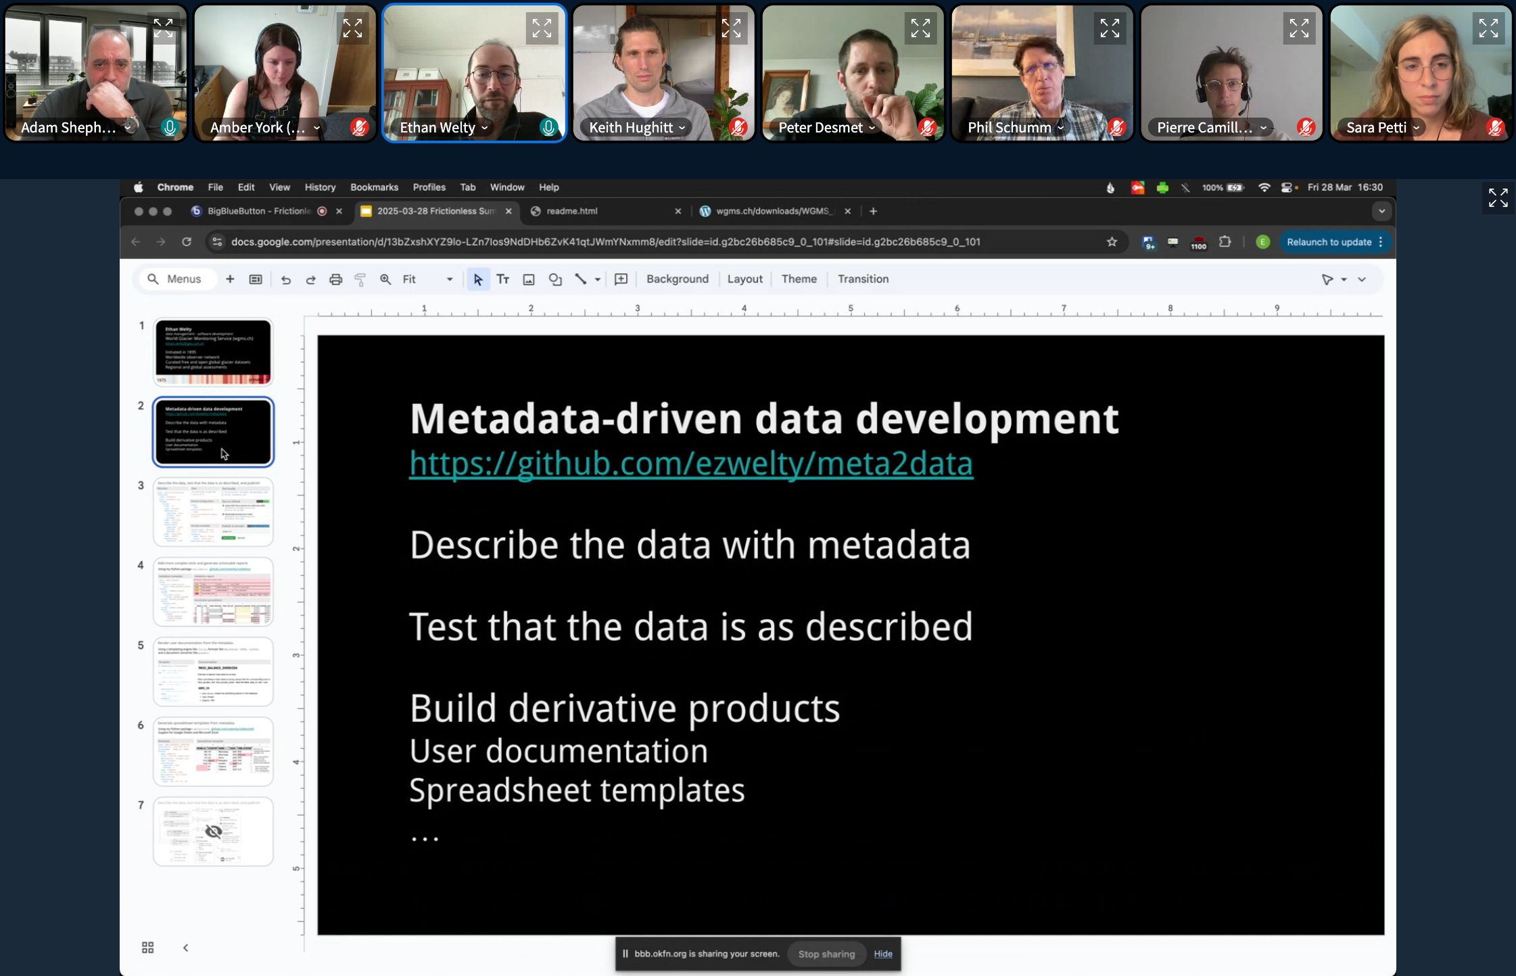Click the Menus search field
This screenshot has height=976, width=1516.
177,279
